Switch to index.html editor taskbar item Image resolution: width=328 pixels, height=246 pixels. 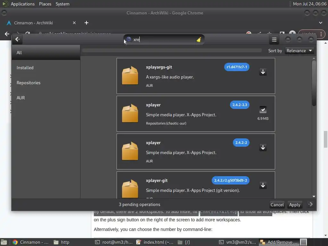155,242
